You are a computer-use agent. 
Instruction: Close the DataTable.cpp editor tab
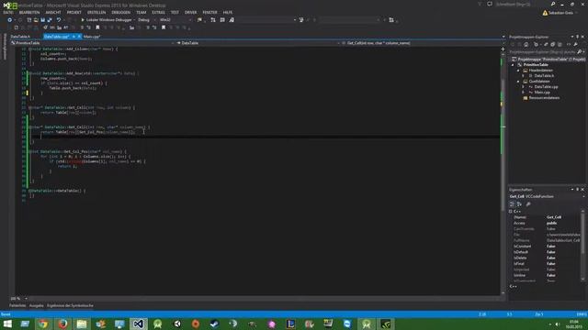79,37
